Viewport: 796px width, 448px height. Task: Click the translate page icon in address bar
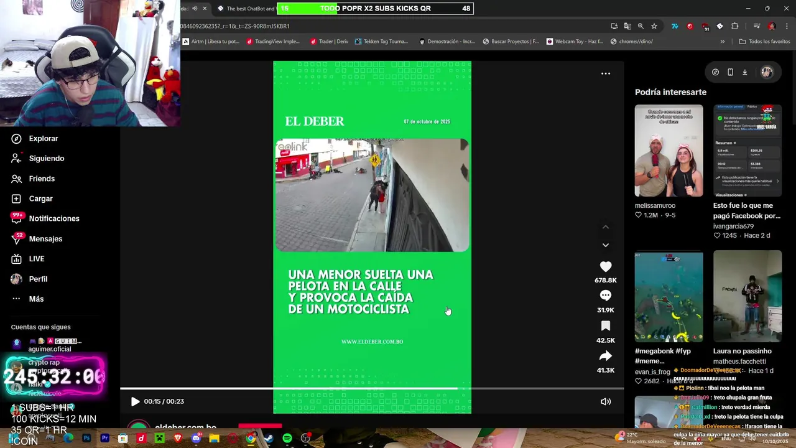[627, 26]
